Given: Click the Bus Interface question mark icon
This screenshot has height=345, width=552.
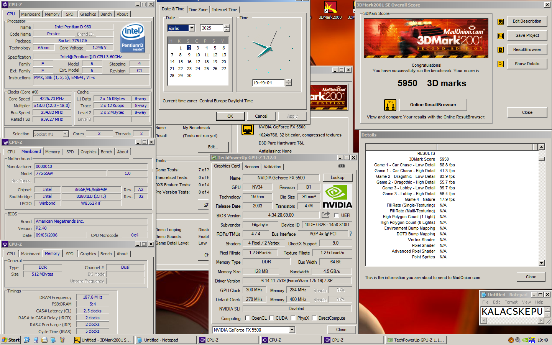Looking at the screenshot, I should [x=350, y=234].
